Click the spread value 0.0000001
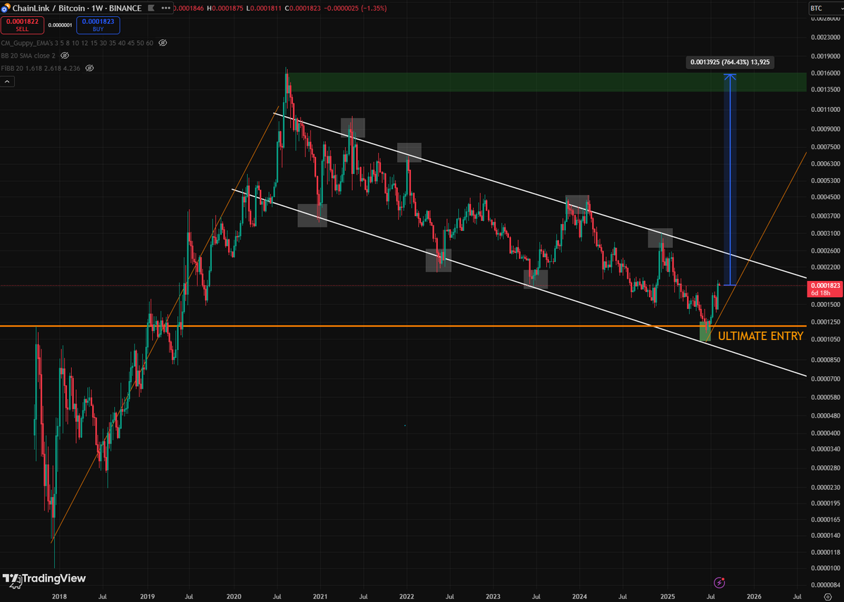Viewport: 844px width, 602px height. (x=61, y=25)
